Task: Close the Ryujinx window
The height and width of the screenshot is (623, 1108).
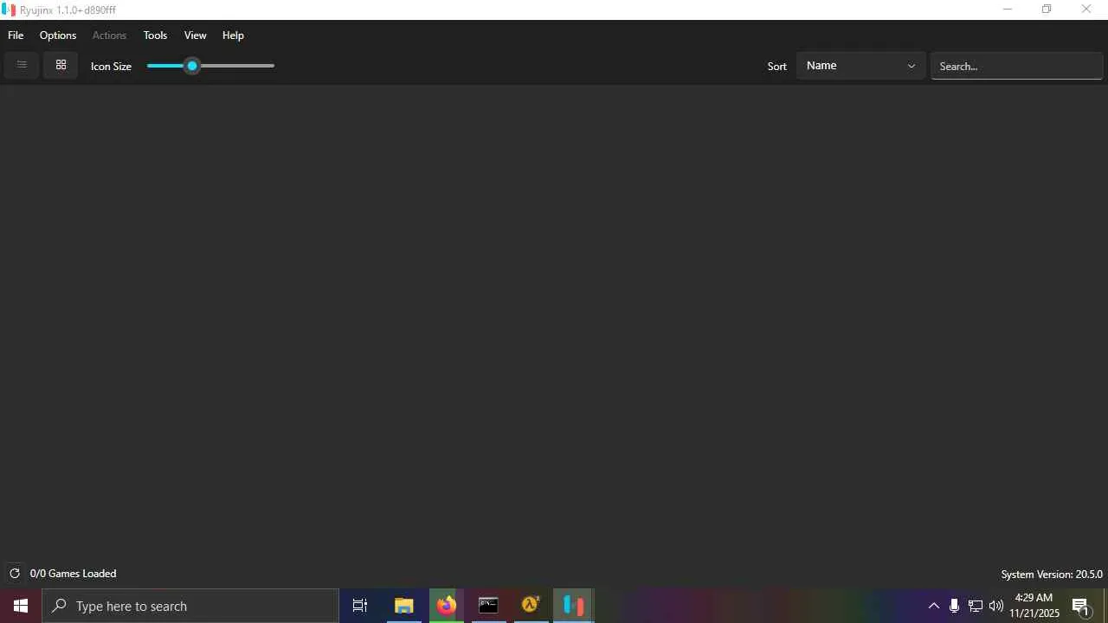Action: pos(1086,10)
